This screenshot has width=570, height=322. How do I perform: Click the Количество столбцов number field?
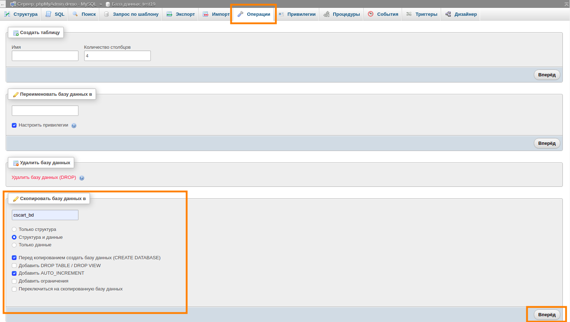coord(117,56)
